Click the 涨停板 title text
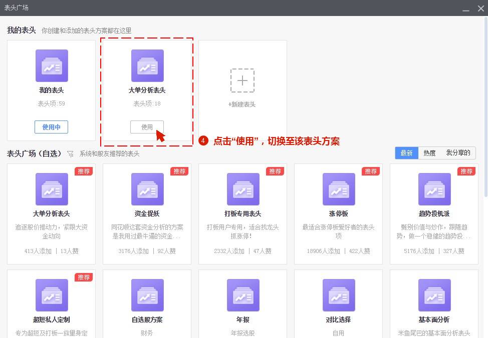488x338 pixels. [338, 213]
